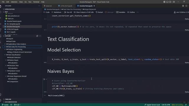Collapse the Naive Bayes cell run options arrow
The image size is (189, 106).
(46, 79)
